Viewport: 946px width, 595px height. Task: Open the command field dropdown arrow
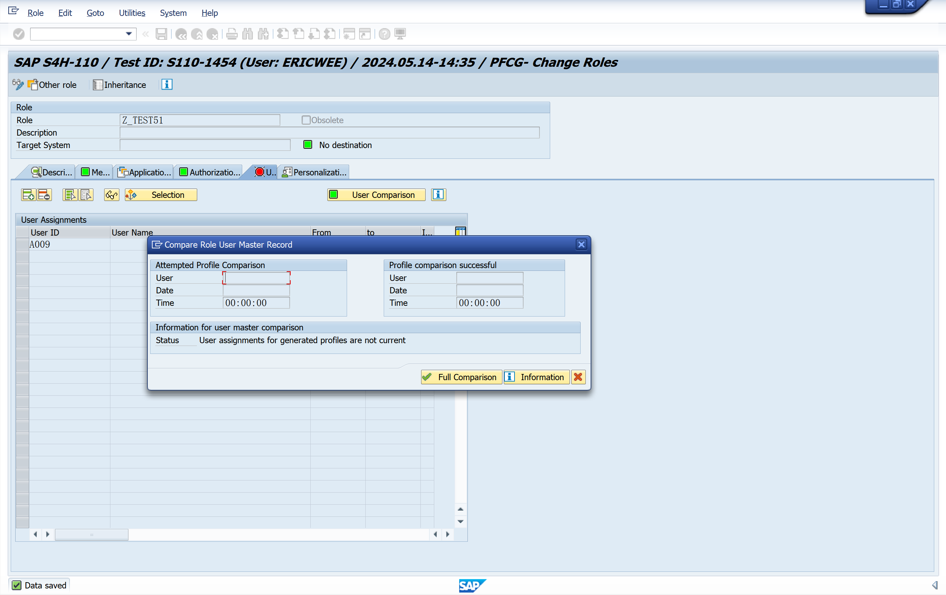128,34
